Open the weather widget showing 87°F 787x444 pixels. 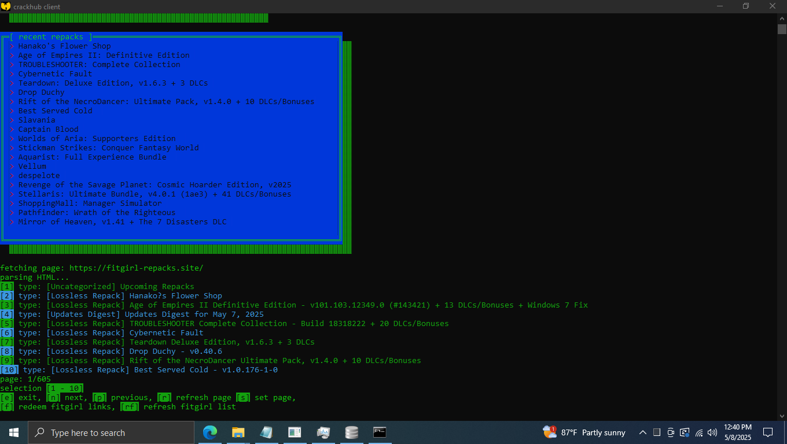(x=584, y=432)
